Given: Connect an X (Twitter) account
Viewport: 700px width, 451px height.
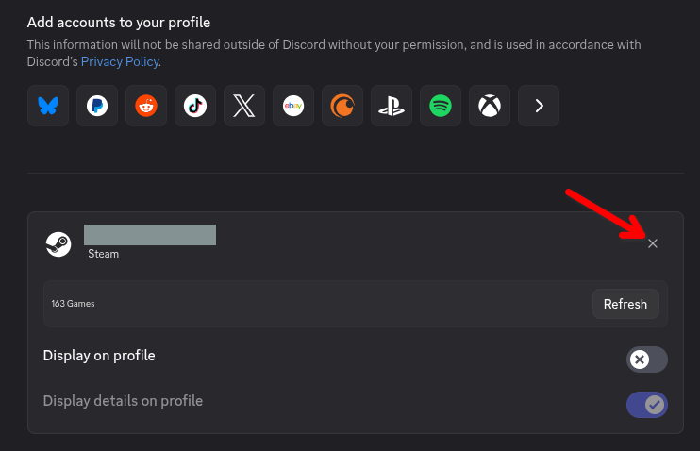Looking at the screenshot, I should (x=244, y=106).
